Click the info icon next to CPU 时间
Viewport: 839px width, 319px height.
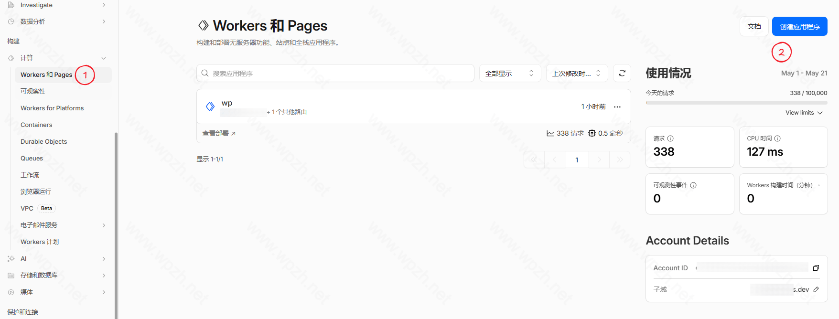[777, 138]
